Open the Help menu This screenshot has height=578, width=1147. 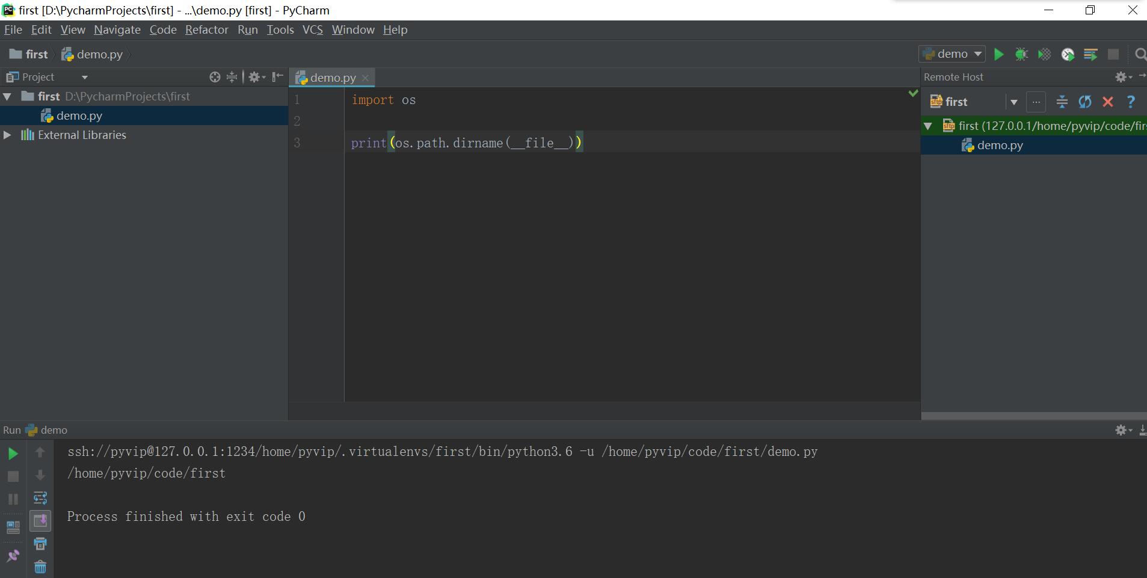point(395,29)
